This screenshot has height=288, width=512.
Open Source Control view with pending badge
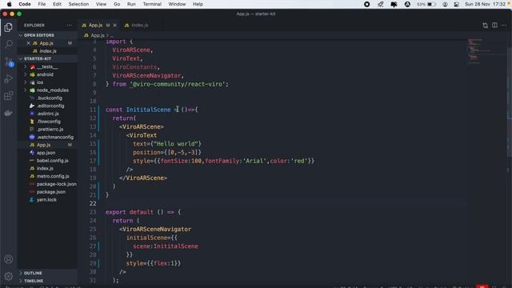tap(9, 62)
